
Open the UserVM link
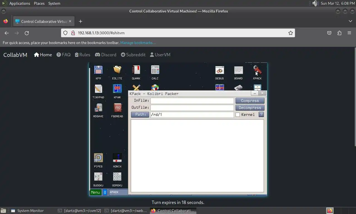click(160, 55)
